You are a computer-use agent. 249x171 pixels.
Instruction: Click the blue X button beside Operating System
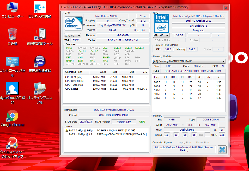pyautogui.click(x=222, y=149)
